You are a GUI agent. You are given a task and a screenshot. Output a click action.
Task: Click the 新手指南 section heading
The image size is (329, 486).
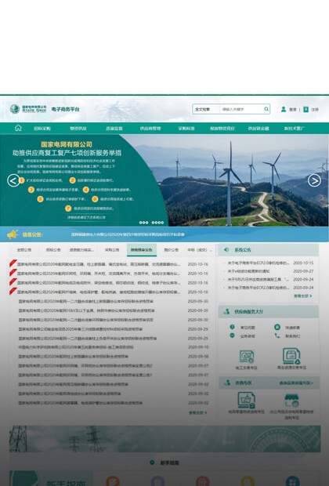pyautogui.click(x=169, y=462)
